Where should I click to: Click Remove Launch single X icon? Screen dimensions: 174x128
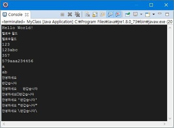pos(70,14)
